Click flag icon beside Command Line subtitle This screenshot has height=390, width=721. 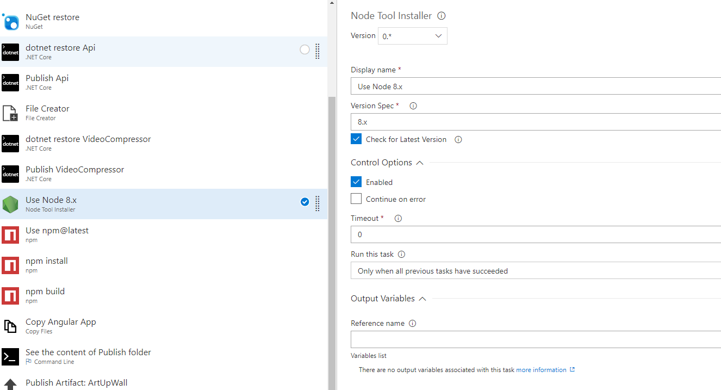tap(28, 362)
